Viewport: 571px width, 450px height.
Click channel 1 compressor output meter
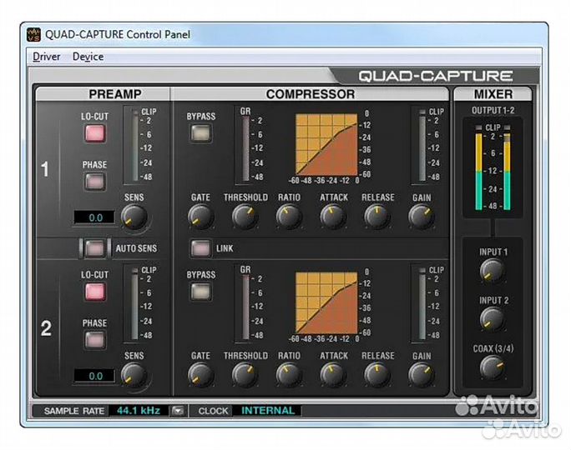coord(422,145)
